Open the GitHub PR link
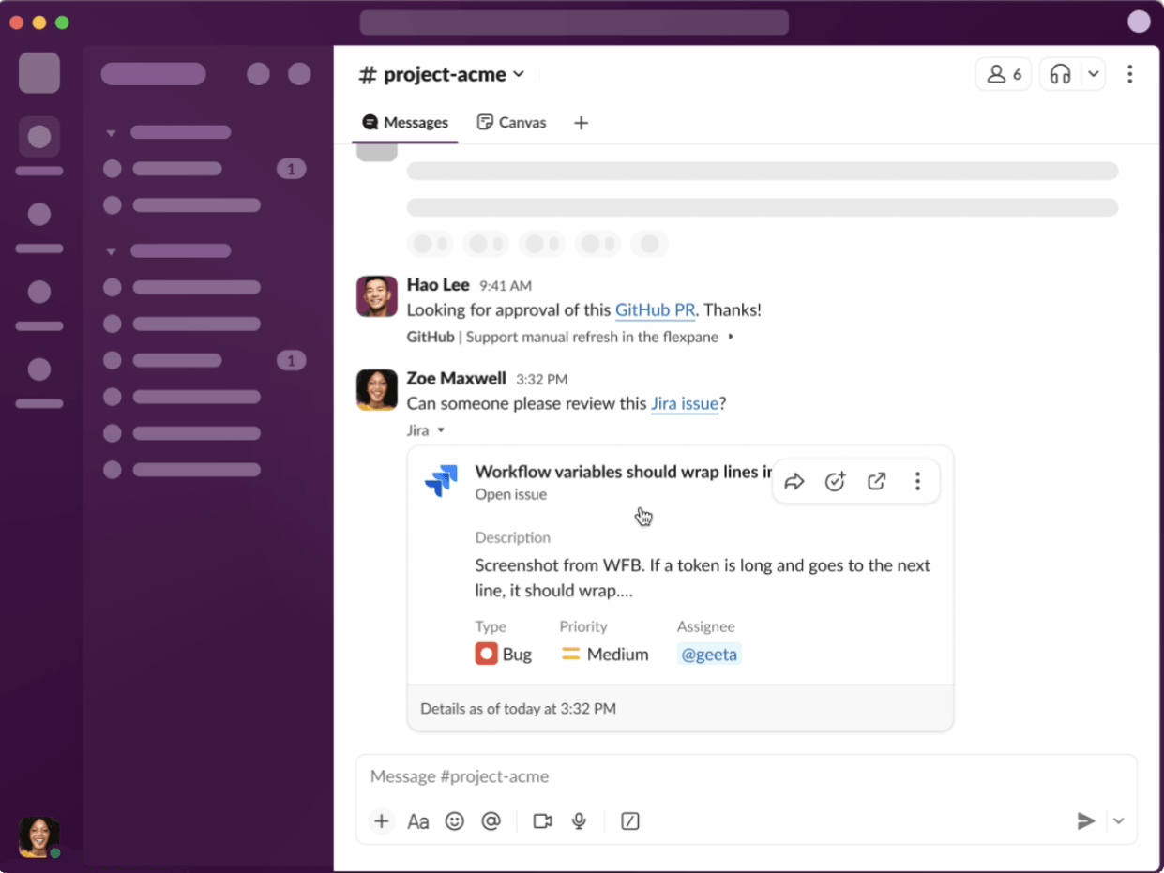The image size is (1164, 873). pos(655,309)
